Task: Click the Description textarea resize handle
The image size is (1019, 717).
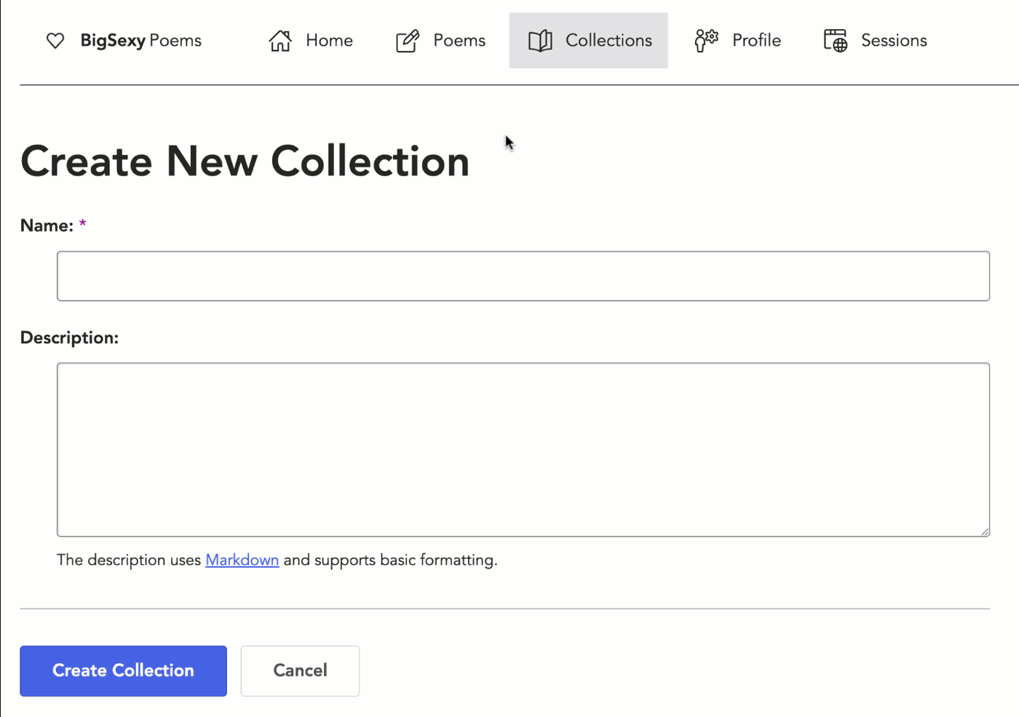Action: (x=984, y=531)
